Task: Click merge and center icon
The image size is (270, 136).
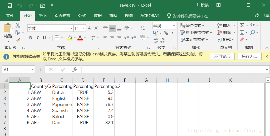Action: 143,38
